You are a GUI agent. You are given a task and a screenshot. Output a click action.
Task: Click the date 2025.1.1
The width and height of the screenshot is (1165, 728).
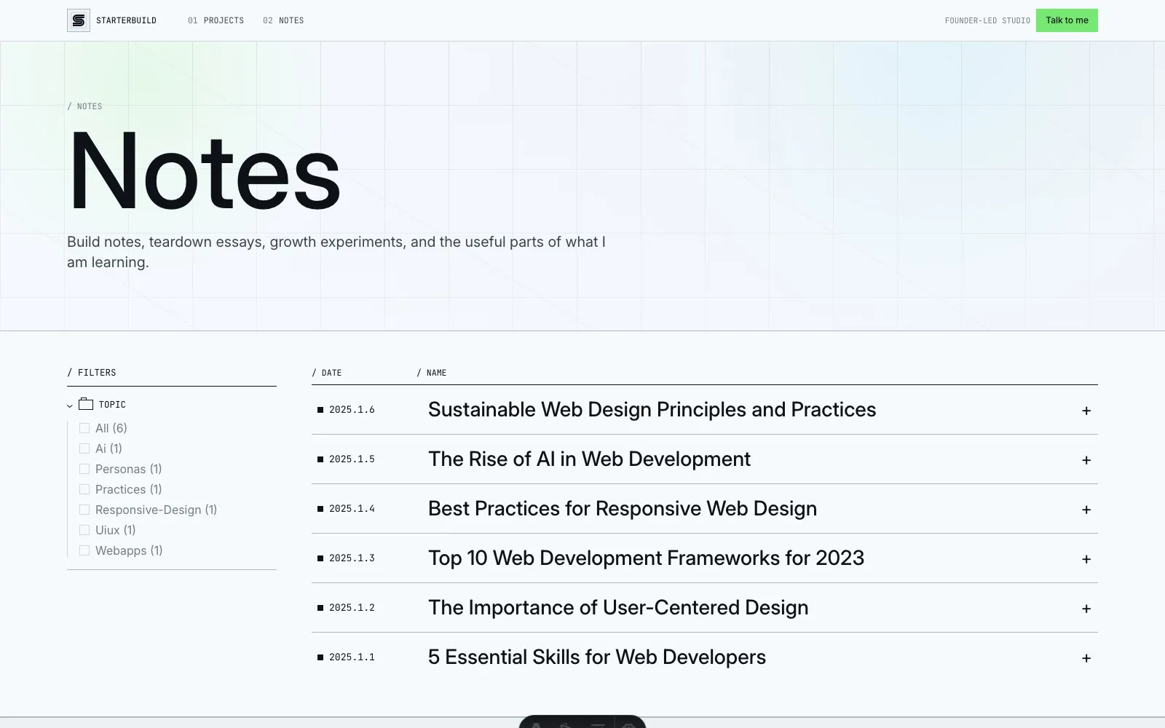click(352, 657)
